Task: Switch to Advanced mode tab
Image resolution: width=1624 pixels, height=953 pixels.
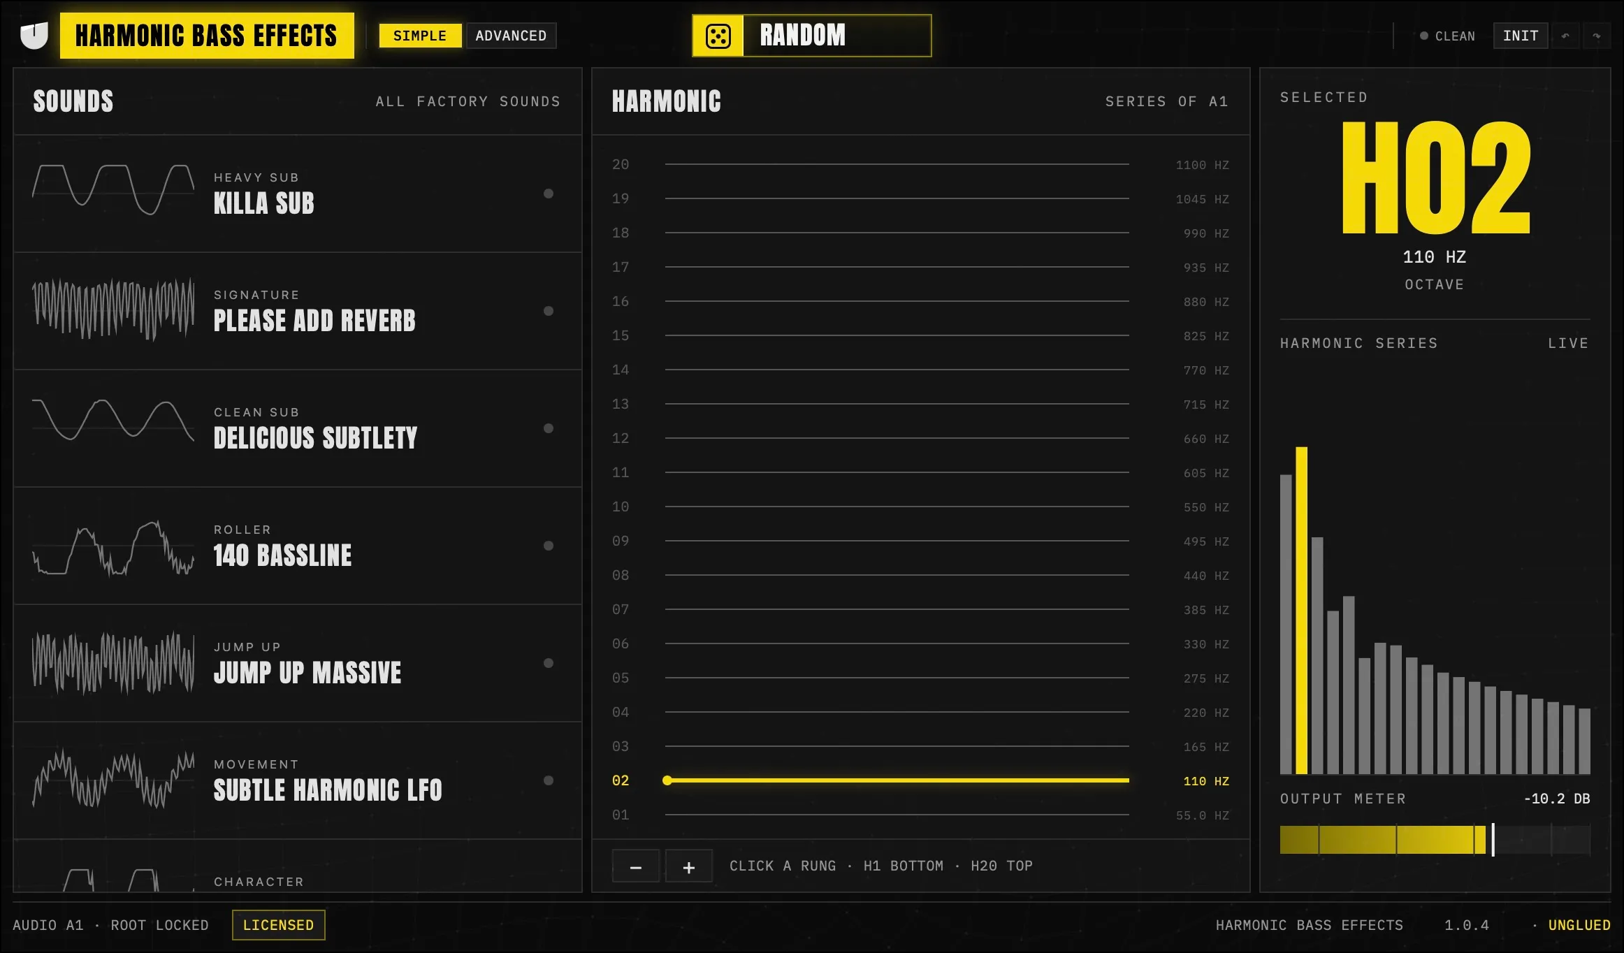Action: point(511,36)
